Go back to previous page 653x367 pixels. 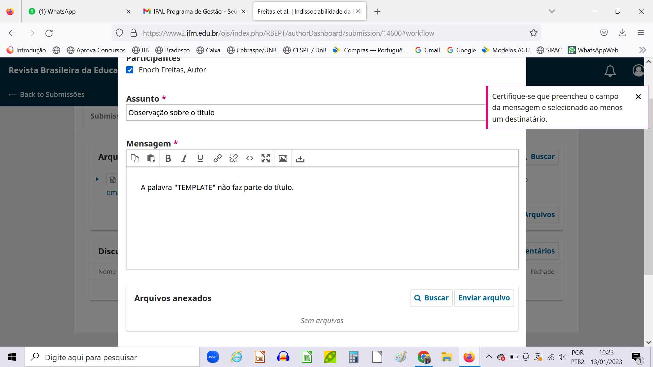point(12,33)
